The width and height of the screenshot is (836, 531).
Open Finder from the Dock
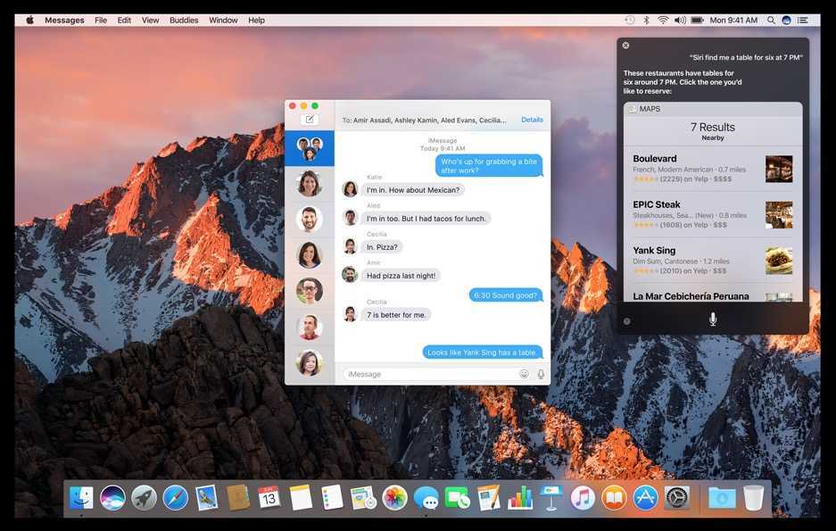click(81, 498)
